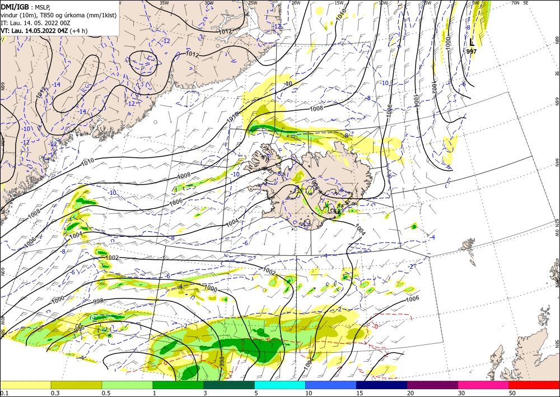This screenshot has height=397, width=560.
Task: Click the '25W' longitude label
Action: [253, 3]
